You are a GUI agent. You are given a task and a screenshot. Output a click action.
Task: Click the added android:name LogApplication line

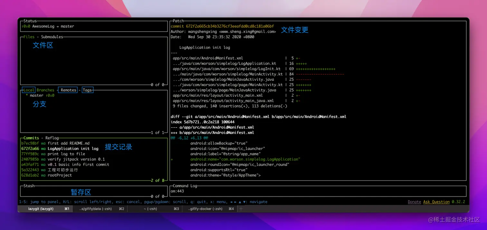tap(235, 159)
